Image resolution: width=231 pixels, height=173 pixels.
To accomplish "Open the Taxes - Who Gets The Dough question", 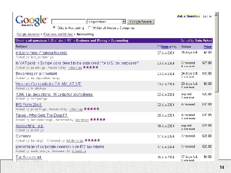I will coord(42,115).
